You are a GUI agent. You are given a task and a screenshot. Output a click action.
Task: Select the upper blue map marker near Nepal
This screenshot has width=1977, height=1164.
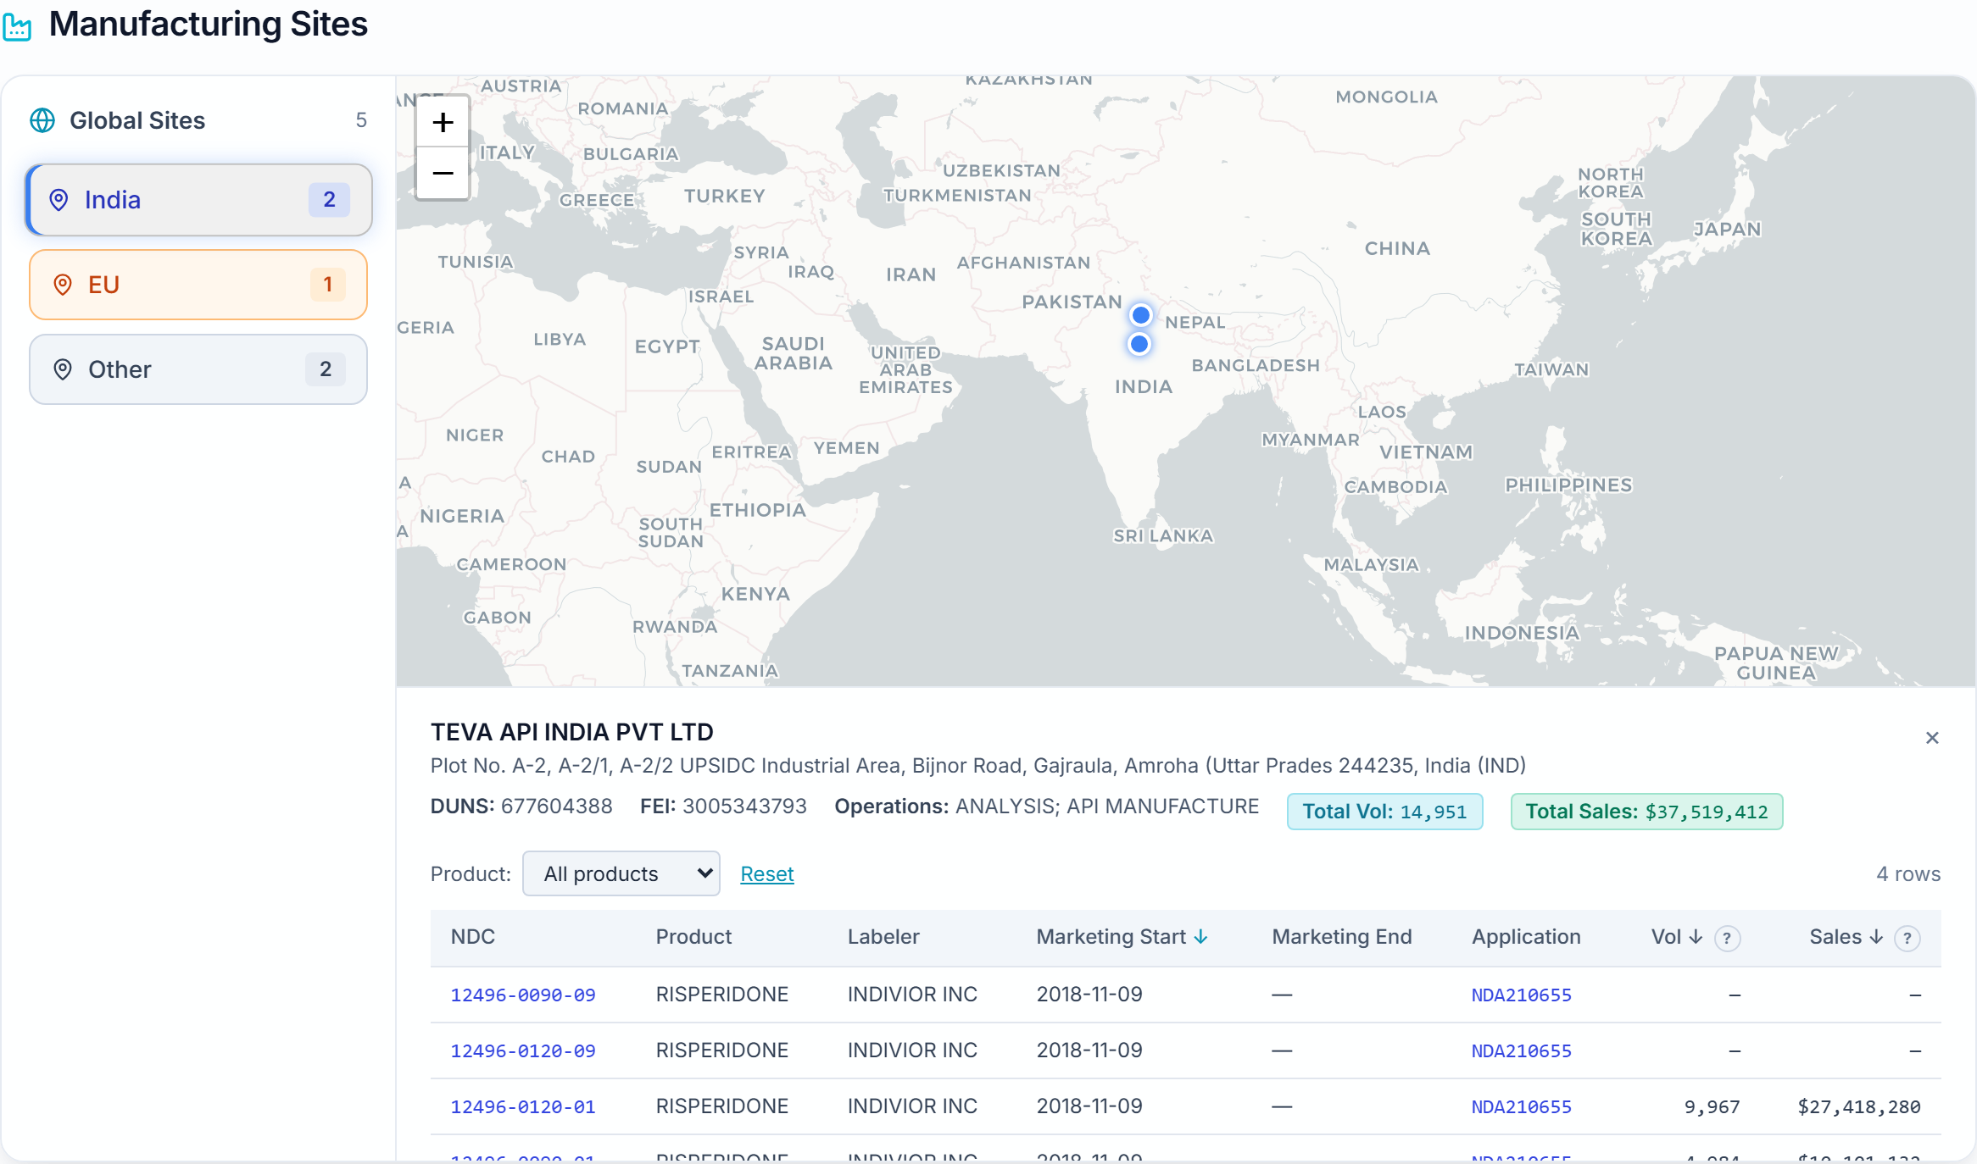(x=1141, y=315)
